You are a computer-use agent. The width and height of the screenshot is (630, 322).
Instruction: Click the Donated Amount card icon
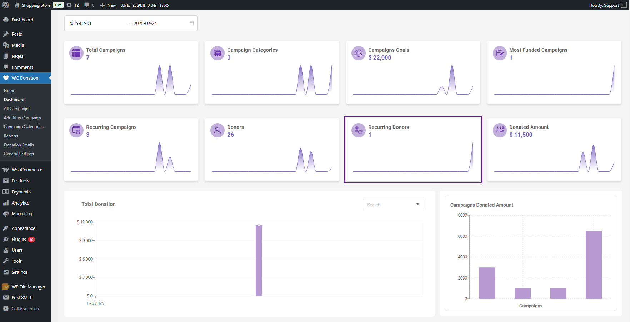click(499, 130)
